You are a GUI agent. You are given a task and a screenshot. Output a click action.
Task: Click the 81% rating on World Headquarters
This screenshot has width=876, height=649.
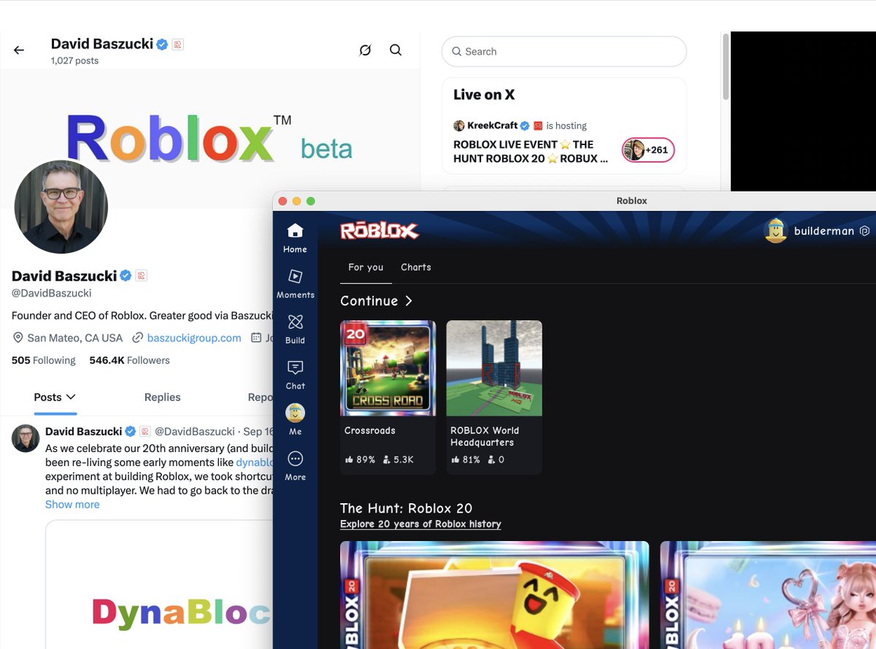click(x=466, y=459)
